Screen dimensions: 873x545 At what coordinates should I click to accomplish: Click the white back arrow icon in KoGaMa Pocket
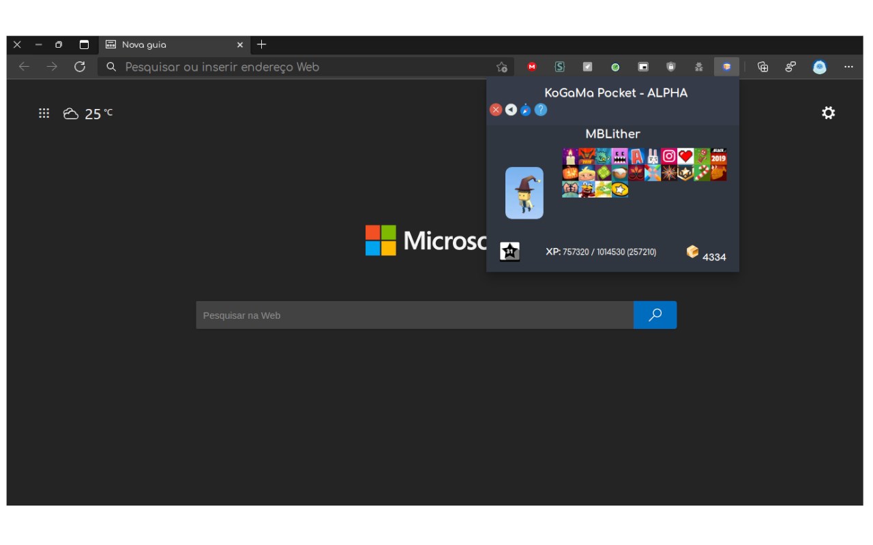511,110
